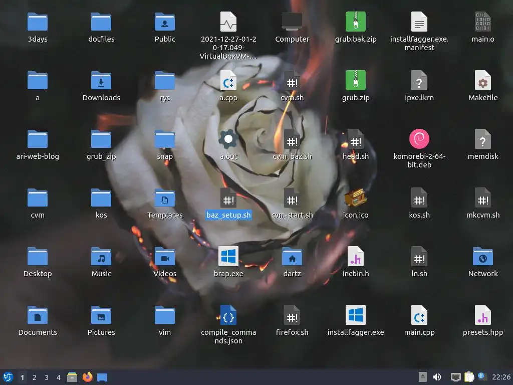Select the Documents folder
Image resolution: width=513 pixels, height=385 pixels.
coord(38,315)
